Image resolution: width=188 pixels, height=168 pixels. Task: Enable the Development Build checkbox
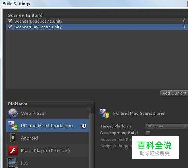pos(148,133)
